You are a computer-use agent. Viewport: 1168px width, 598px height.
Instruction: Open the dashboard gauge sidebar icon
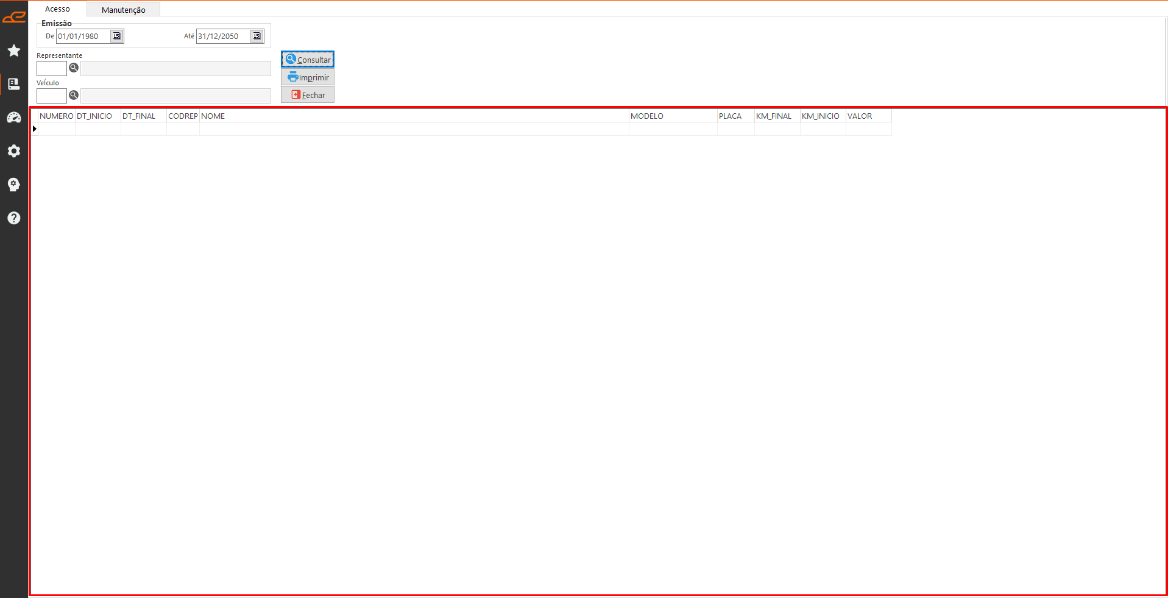click(x=13, y=118)
